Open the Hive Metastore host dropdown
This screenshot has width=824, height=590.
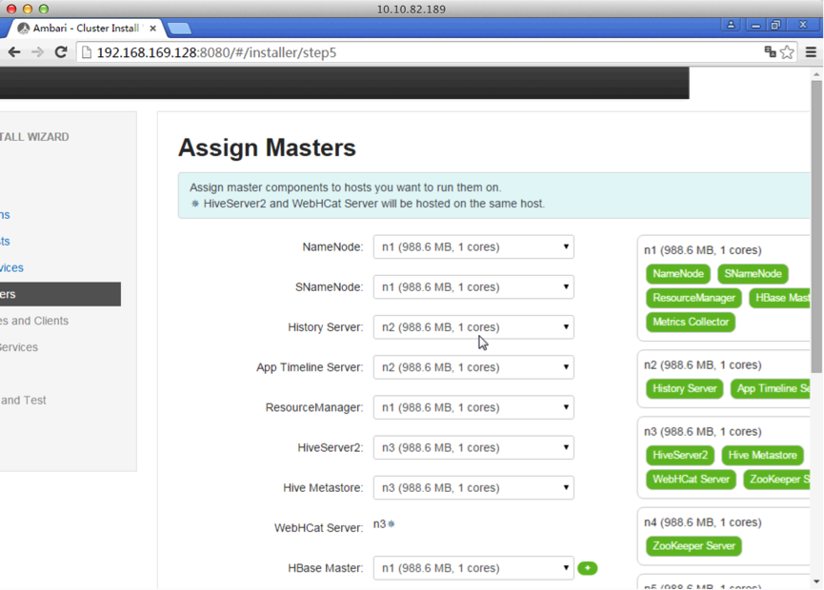pyautogui.click(x=473, y=487)
